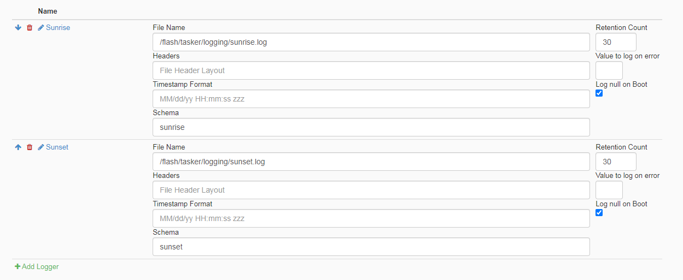Click the pencil edit icon beside Sunrise
The width and height of the screenshot is (683, 280).
[x=41, y=27]
